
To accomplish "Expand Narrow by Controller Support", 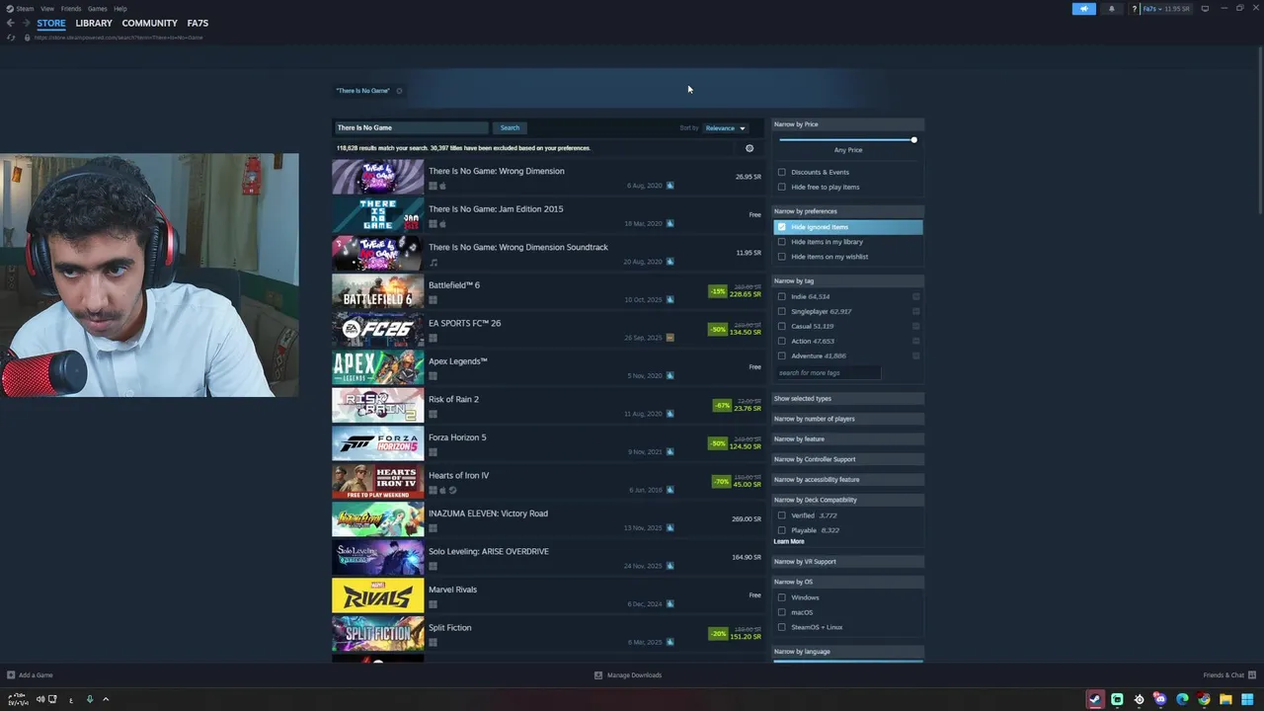I will click(x=848, y=459).
